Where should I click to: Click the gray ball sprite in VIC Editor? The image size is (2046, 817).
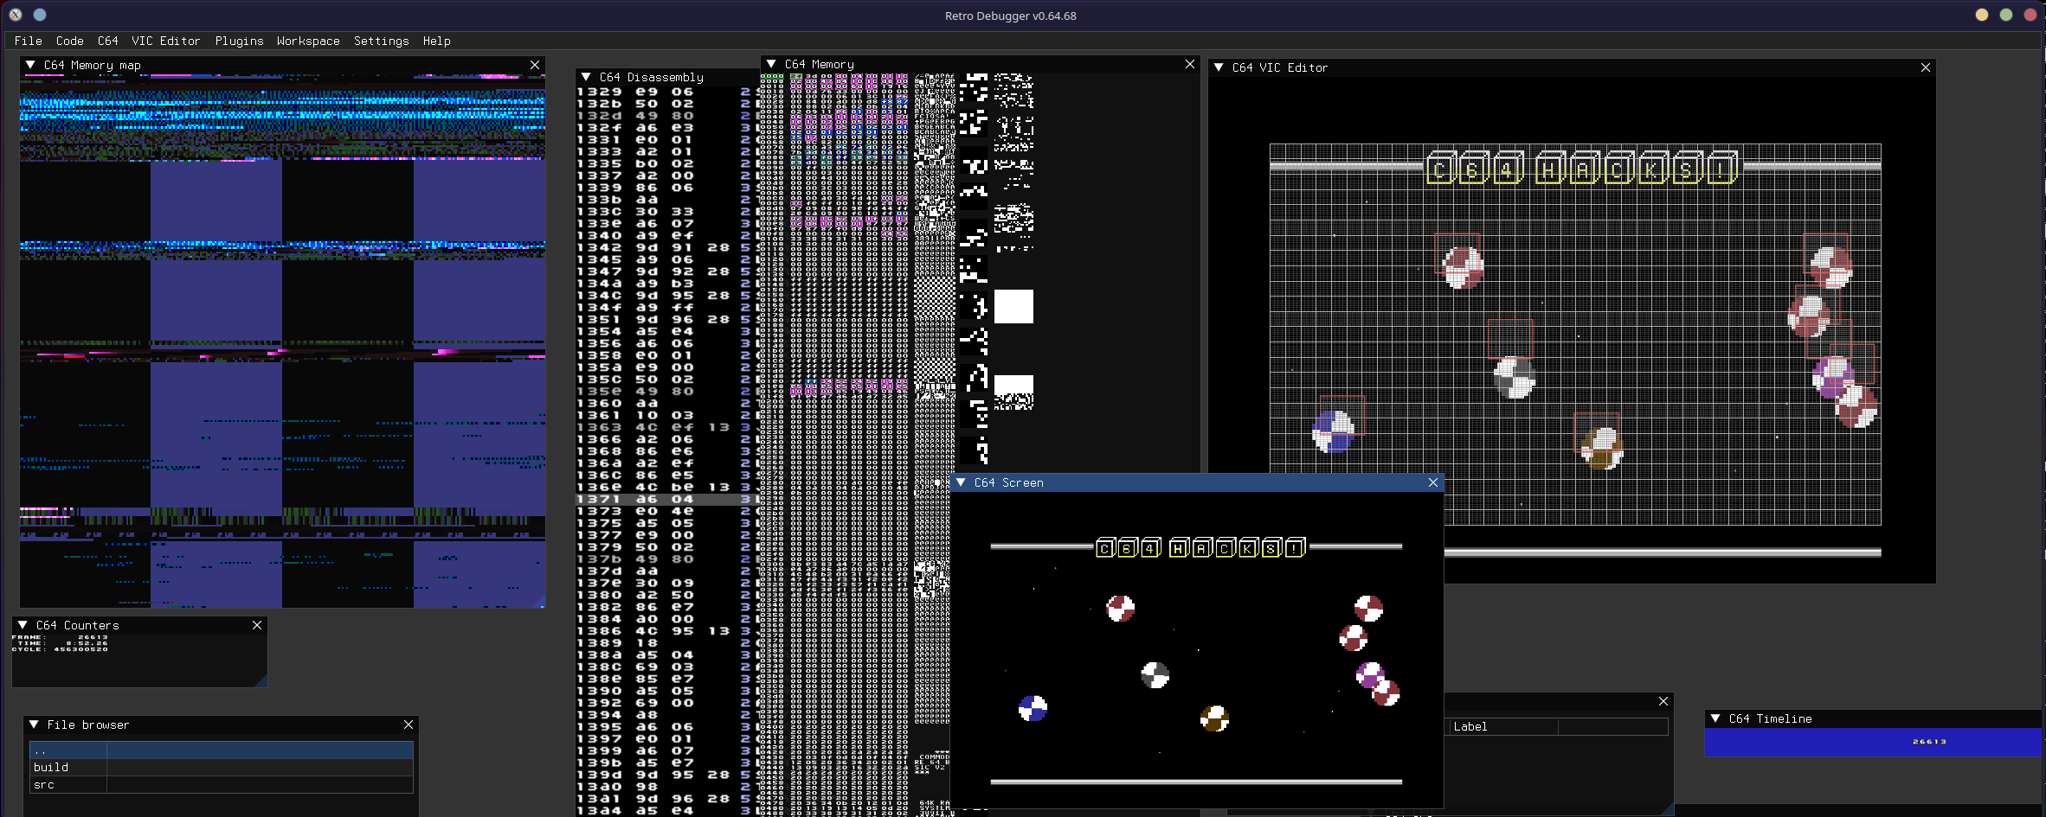pyautogui.click(x=1515, y=378)
